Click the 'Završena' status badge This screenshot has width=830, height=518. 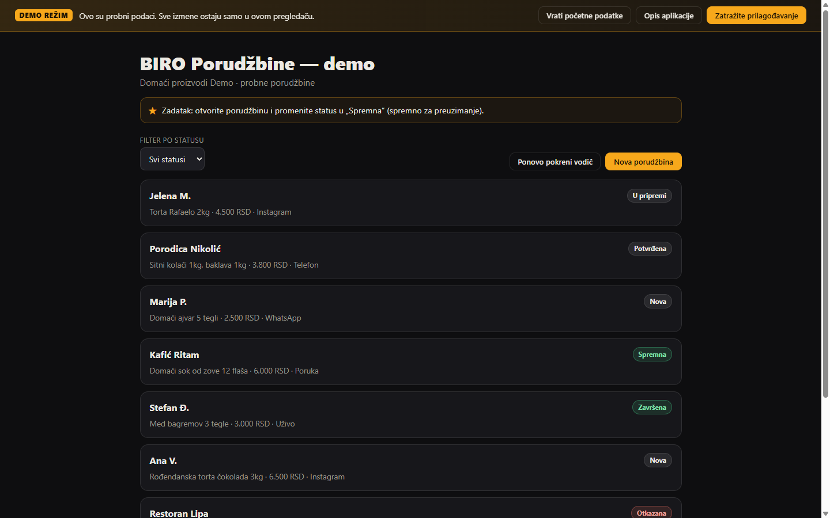point(652,407)
